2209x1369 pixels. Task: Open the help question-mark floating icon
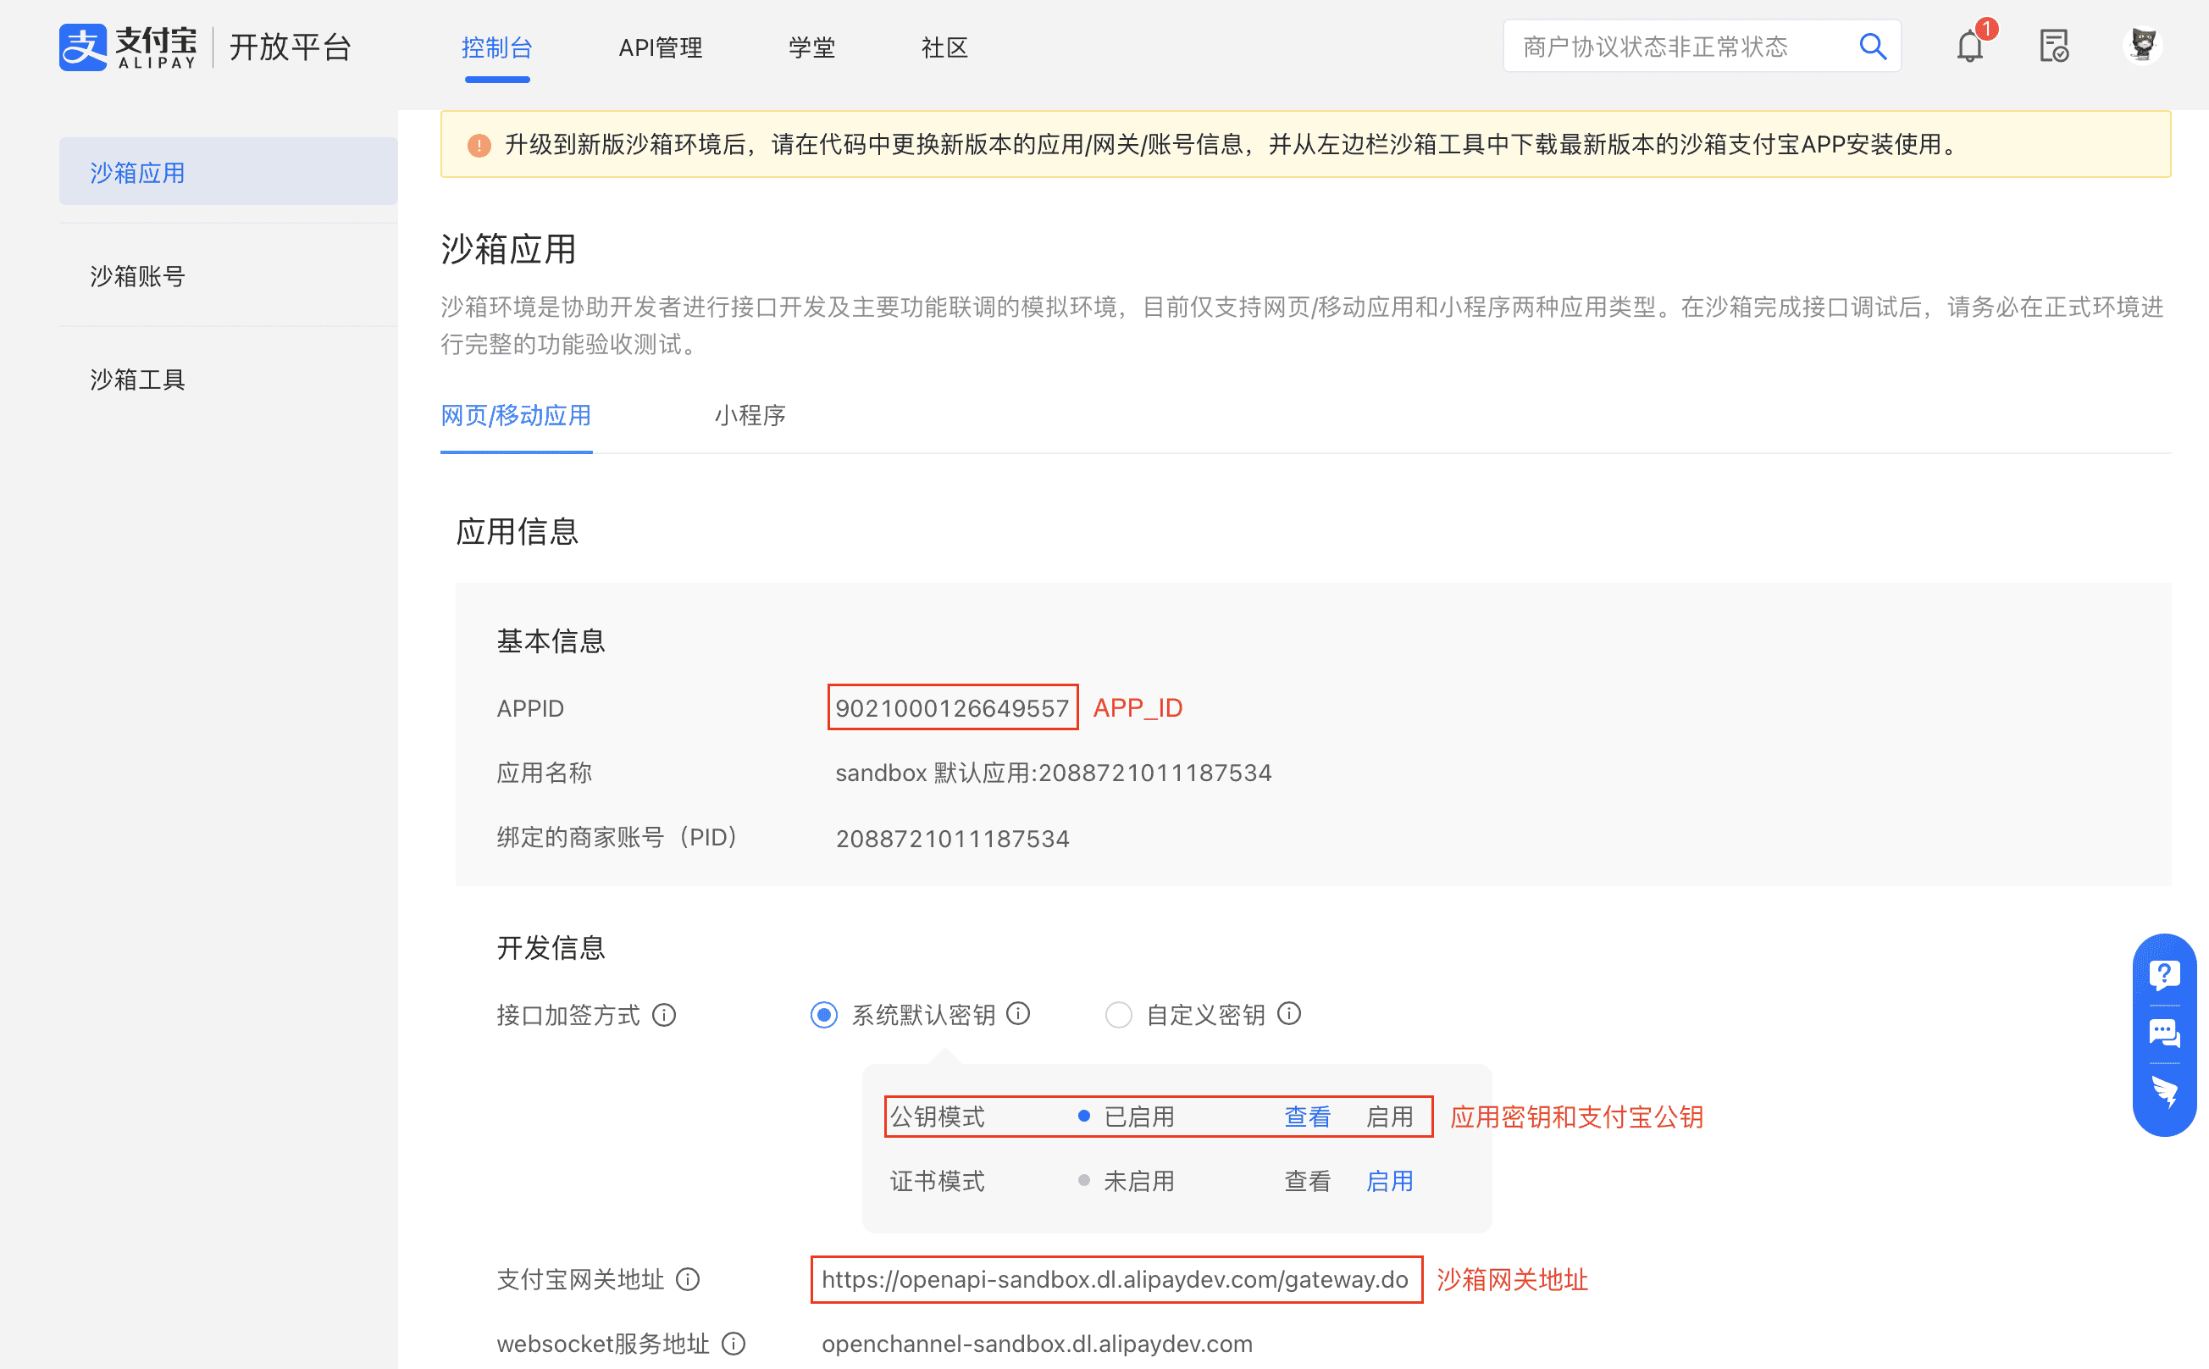click(x=2164, y=975)
